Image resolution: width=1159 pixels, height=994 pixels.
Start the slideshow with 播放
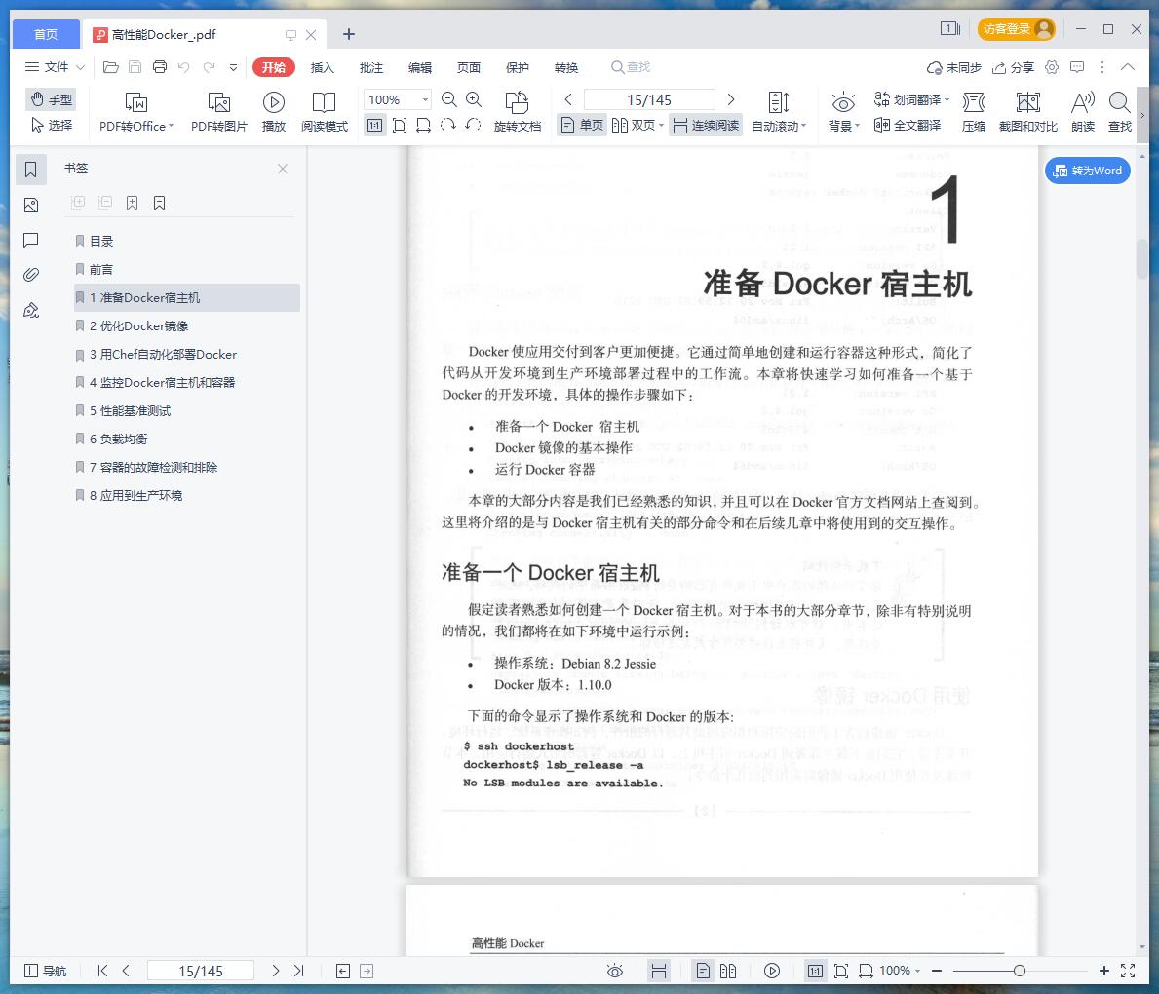tap(274, 112)
